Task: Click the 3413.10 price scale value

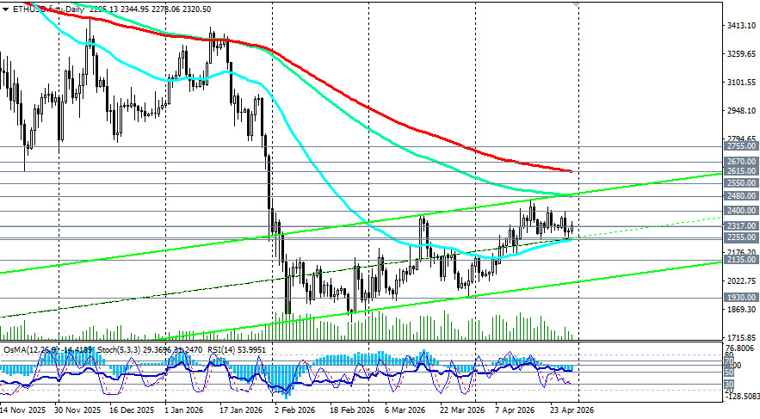Action: (x=742, y=25)
